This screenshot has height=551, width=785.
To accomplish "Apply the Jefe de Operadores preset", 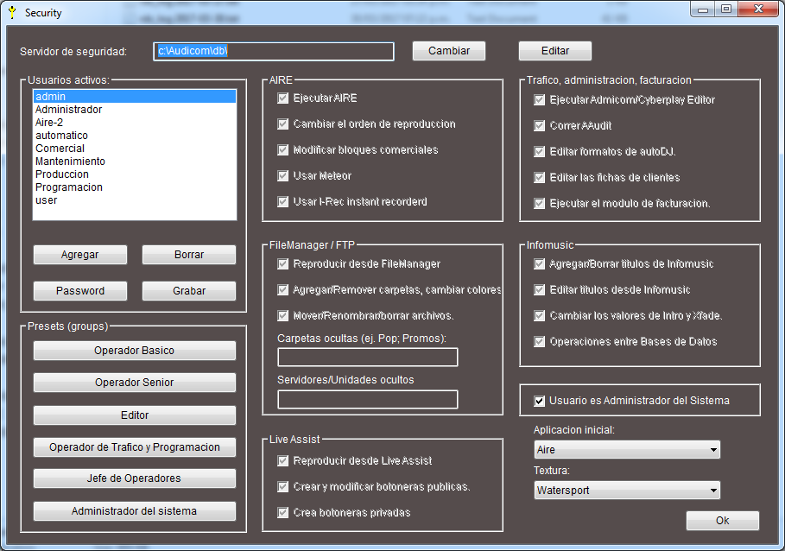I will pyautogui.click(x=134, y=478).
